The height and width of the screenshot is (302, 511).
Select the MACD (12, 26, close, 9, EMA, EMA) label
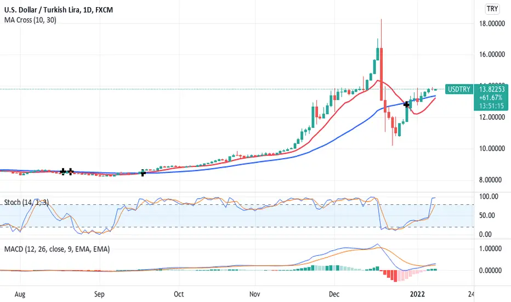pos(56,249)
